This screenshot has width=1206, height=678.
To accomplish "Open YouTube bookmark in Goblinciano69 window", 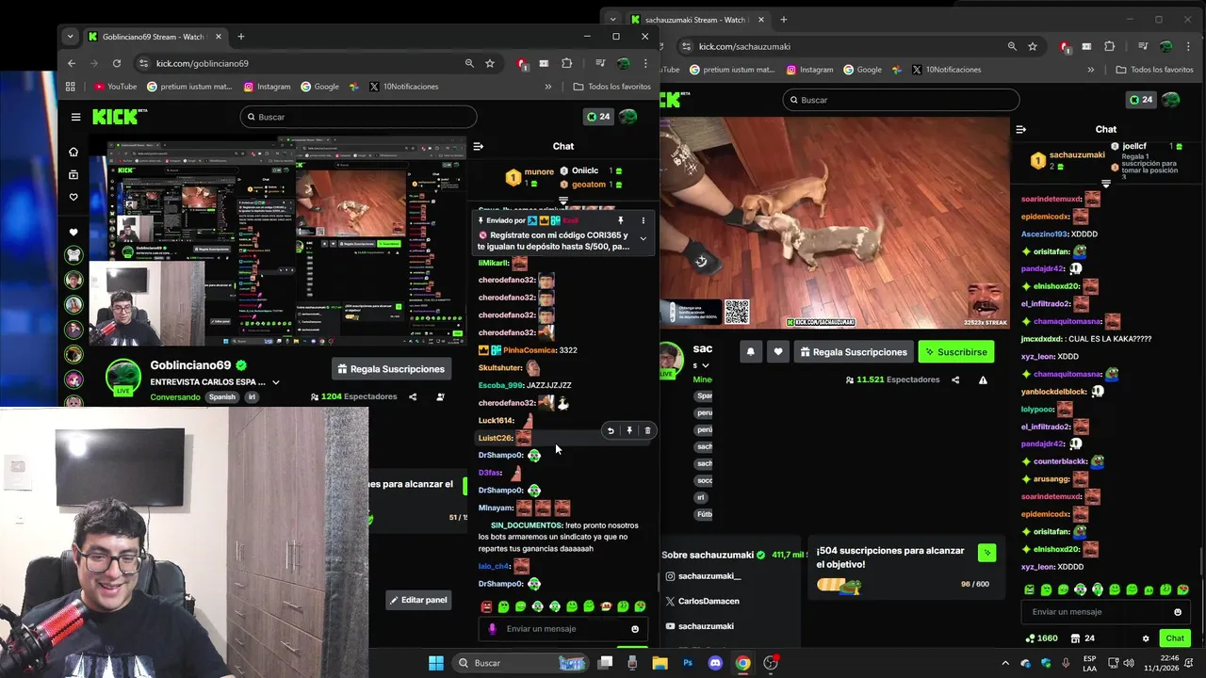I will click(115, 87).
